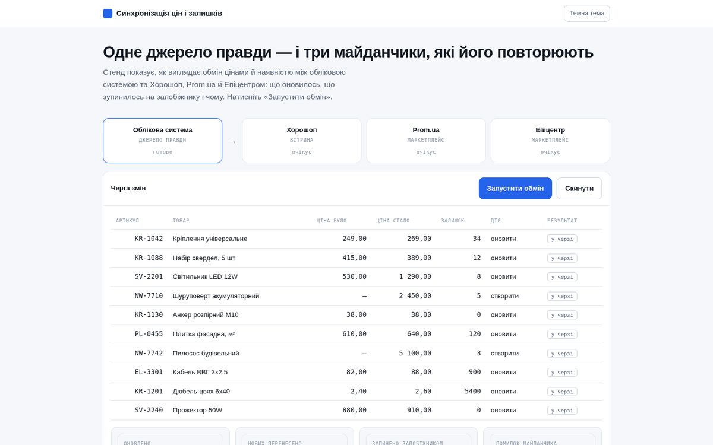Click product "Світильник LED 12W"

click(205, 276)
